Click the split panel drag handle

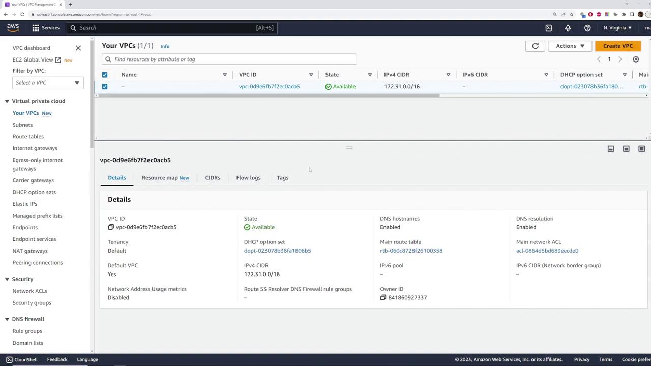click(x=349, y=148)
